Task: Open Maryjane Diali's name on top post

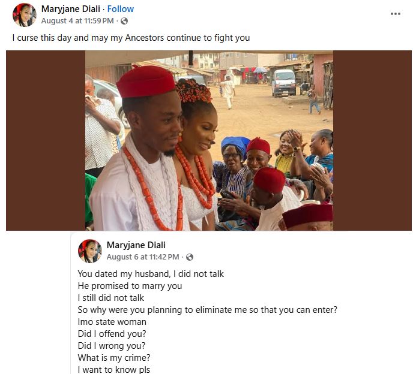Action: pyautogui.click(x=70, y=9)
